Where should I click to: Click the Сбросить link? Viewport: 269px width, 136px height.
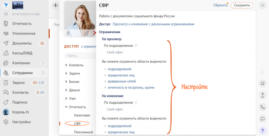[220, 5]
